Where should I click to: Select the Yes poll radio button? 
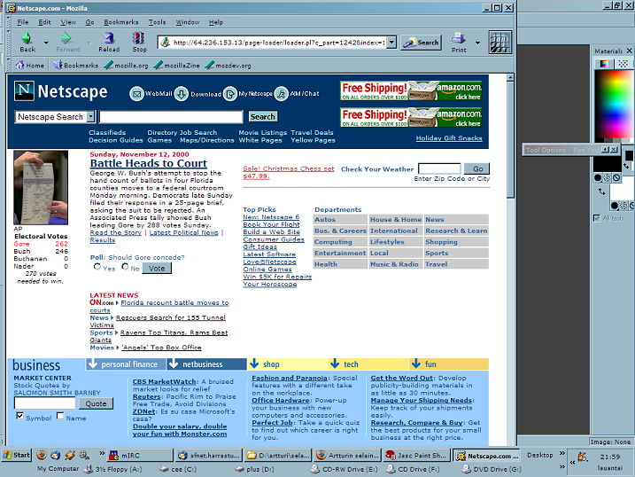click(97, 267)
